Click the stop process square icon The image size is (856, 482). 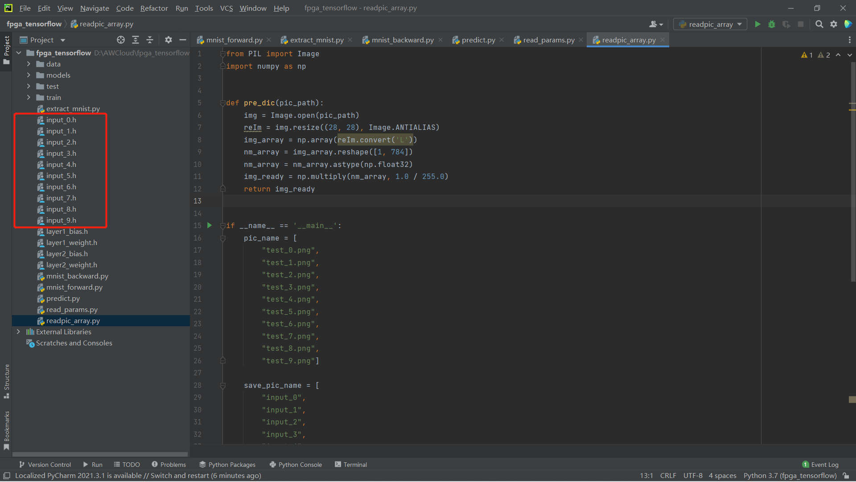801,24
